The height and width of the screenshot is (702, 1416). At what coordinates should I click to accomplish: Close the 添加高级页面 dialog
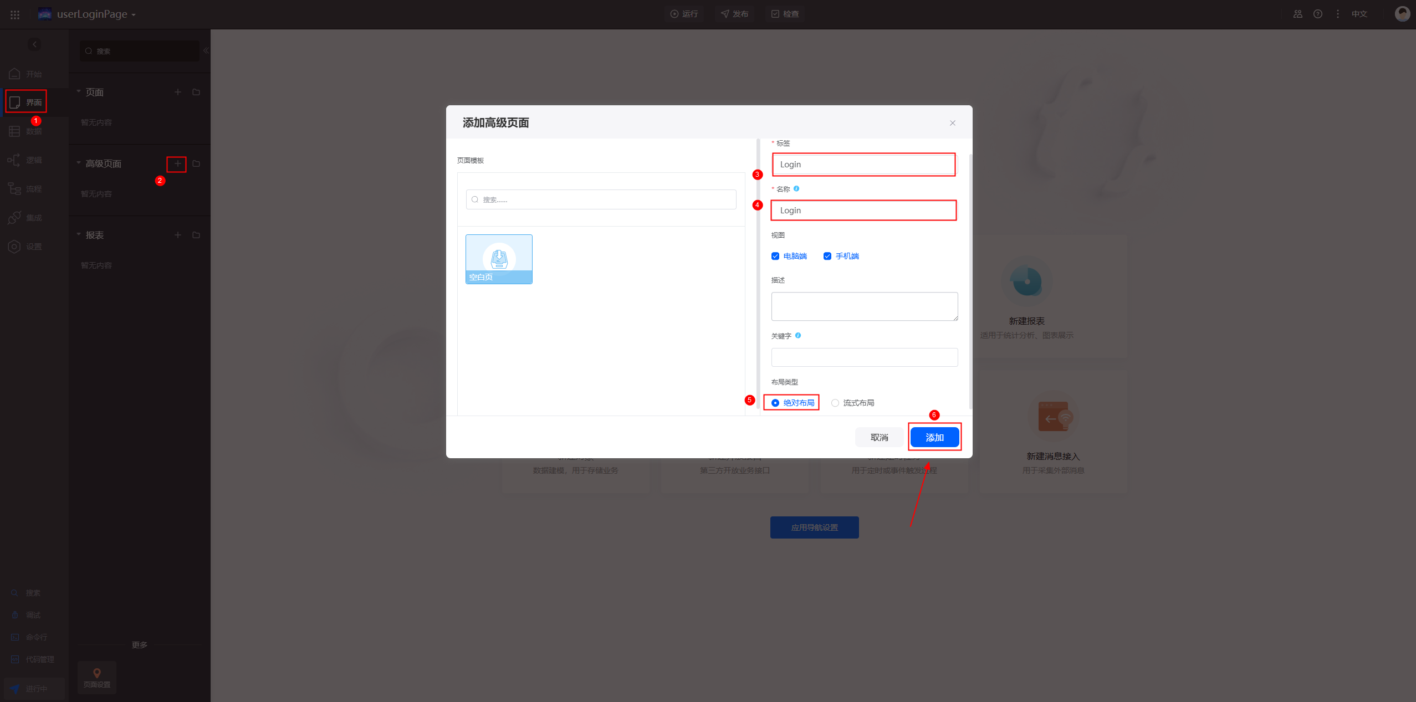pos(953,123)
